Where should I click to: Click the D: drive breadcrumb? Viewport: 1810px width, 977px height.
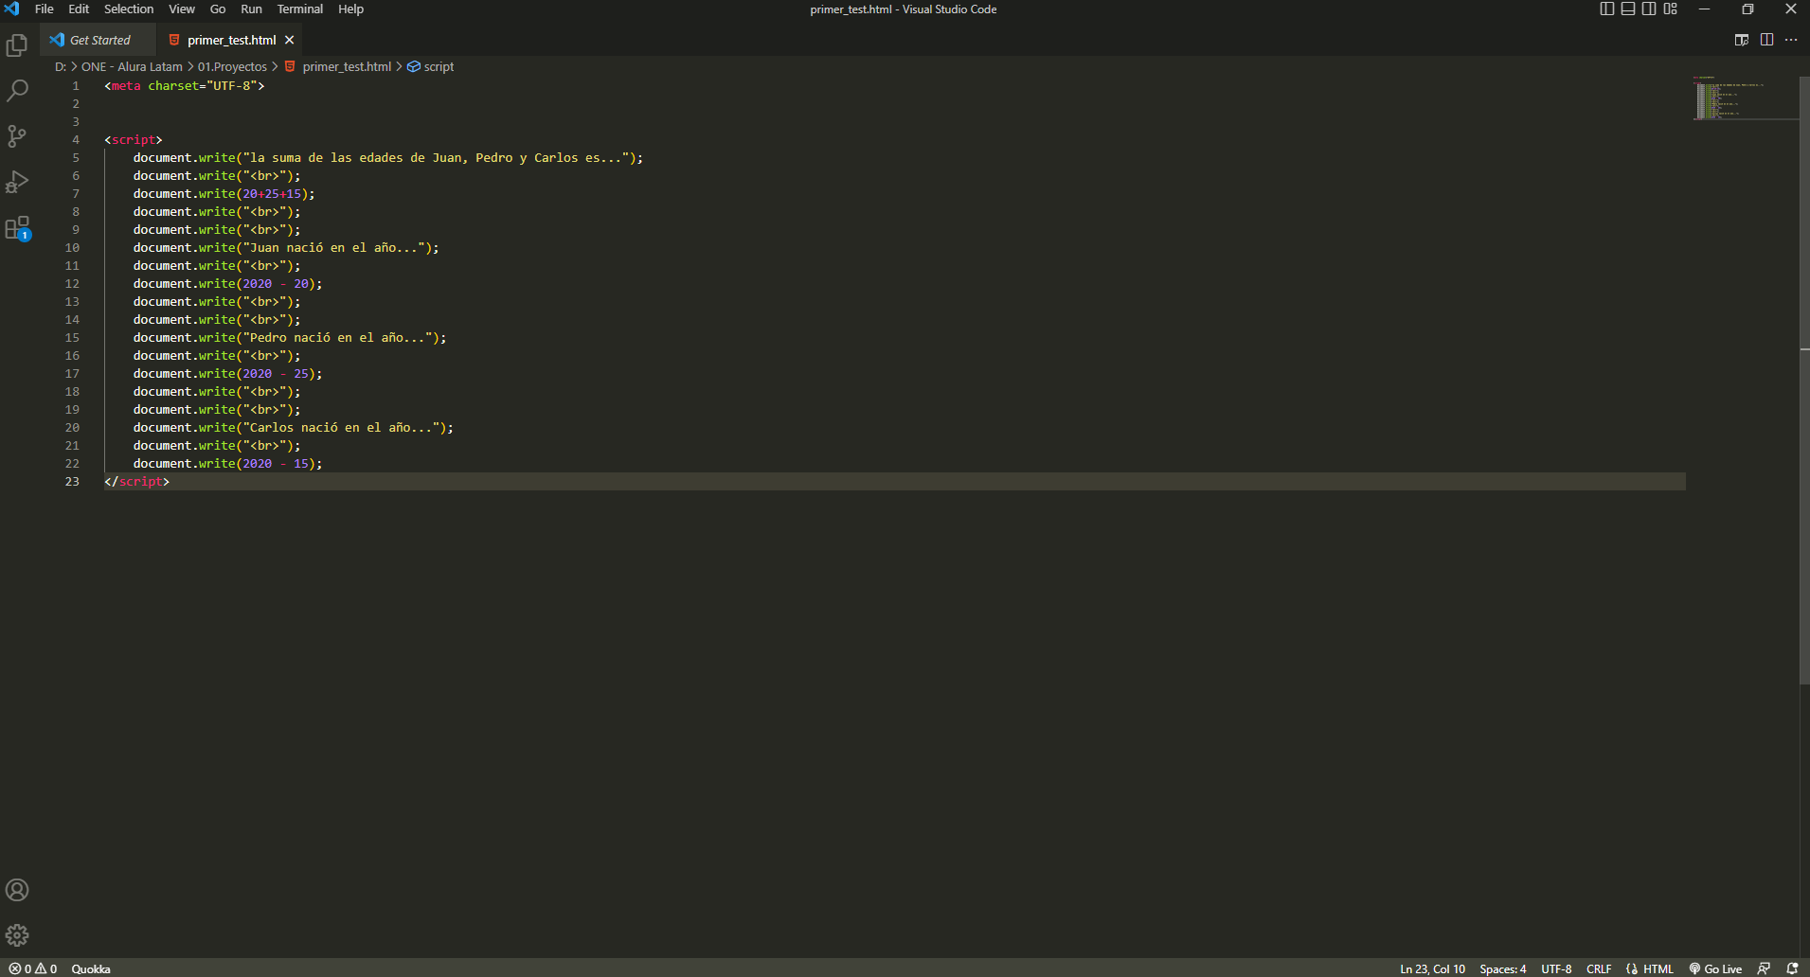tap(61, 66)
